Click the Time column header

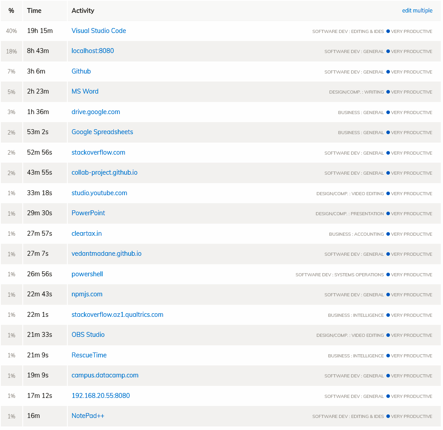pos(34,11)
